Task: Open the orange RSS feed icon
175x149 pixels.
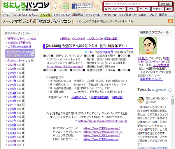Action: pyautogui.click(x=170, y=21)
